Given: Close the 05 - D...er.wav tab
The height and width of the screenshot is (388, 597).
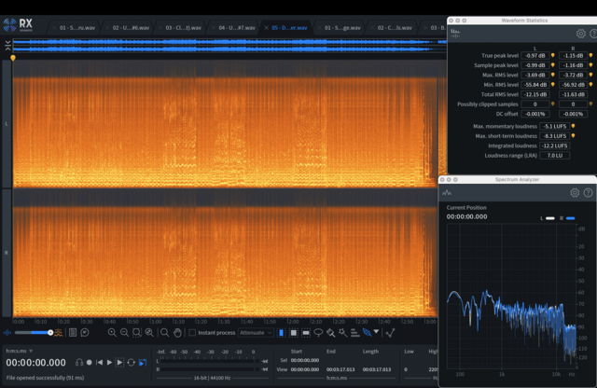Looking at the screenshot, I should (x=266, y=28).
